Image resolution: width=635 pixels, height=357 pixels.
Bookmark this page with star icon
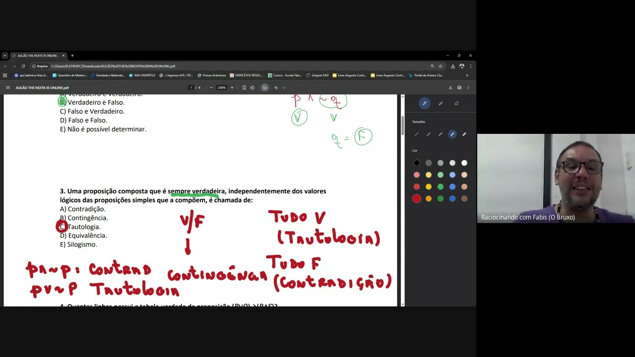coord(441,66)
